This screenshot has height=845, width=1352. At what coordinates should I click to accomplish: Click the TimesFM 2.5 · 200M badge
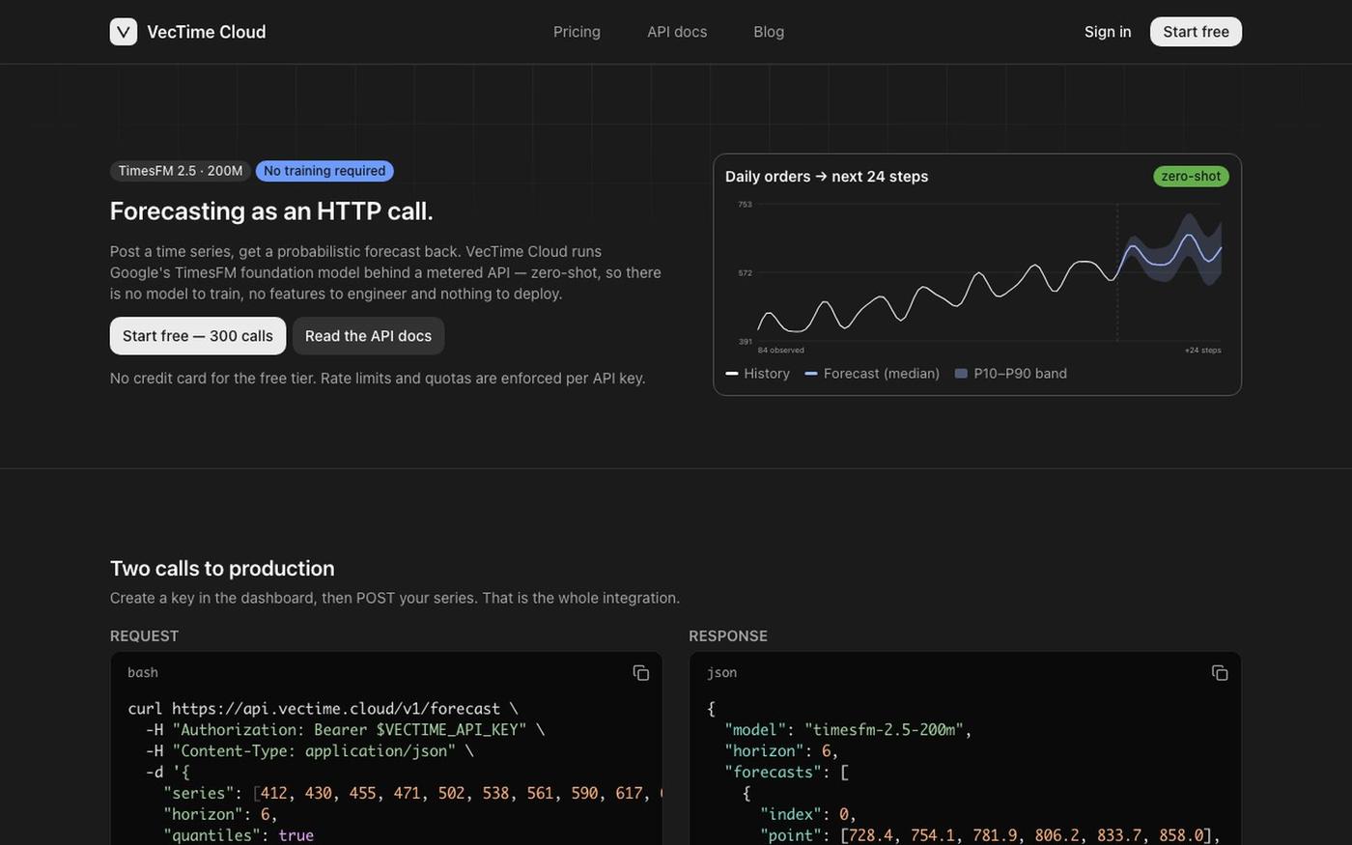pos(181,171)
